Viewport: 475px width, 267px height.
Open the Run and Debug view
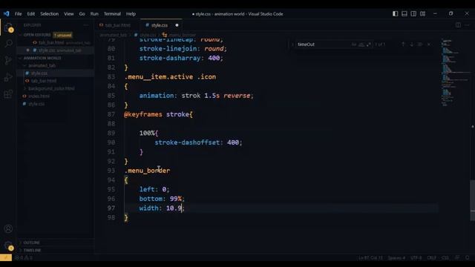pyautogui.click(x=8, y=77)
